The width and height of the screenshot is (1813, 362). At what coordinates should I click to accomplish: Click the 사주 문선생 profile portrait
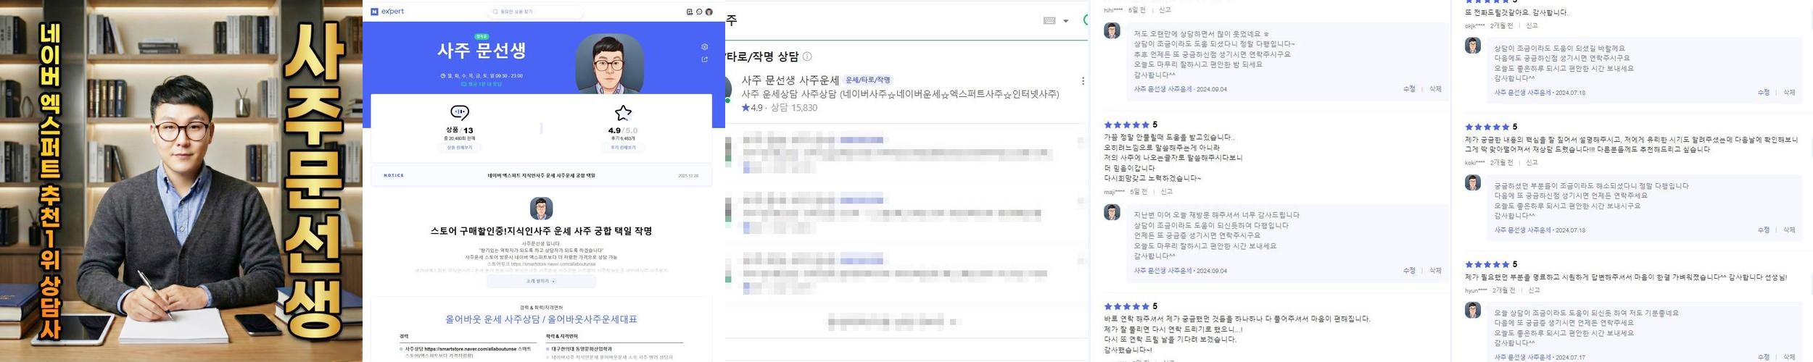click(609, 64)
